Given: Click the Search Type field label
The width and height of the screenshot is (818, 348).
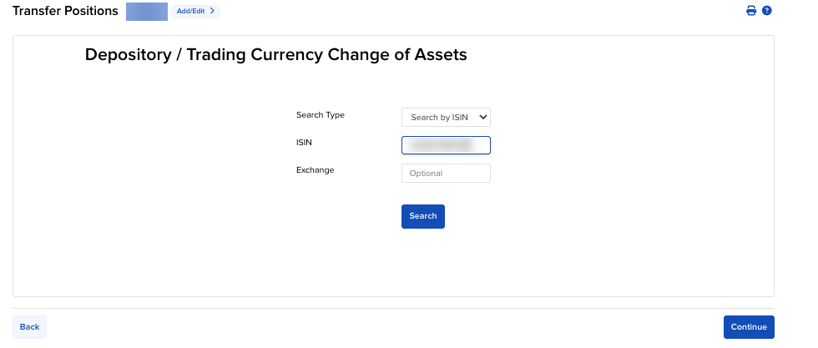Looking at the screenshot, I should pyautogui.click(x=320, y=115).
